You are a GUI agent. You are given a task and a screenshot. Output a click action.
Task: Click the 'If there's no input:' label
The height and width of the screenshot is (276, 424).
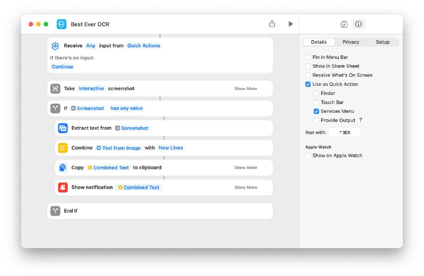pyautogui.click(x=72, y=58)
